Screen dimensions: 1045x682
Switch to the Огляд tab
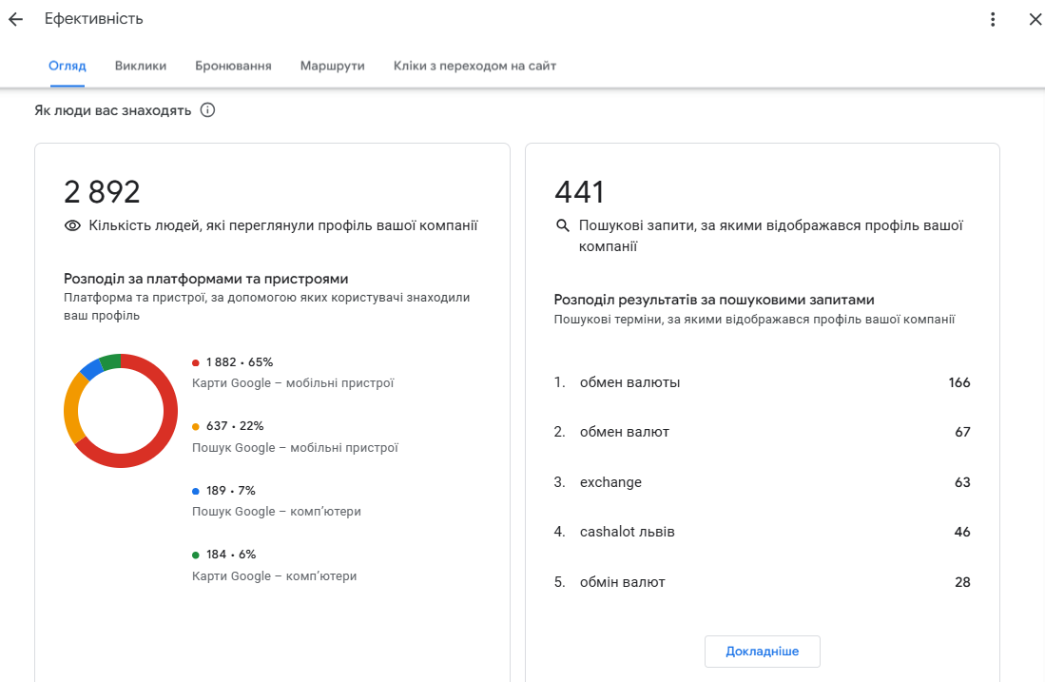(x=68, y=66)
